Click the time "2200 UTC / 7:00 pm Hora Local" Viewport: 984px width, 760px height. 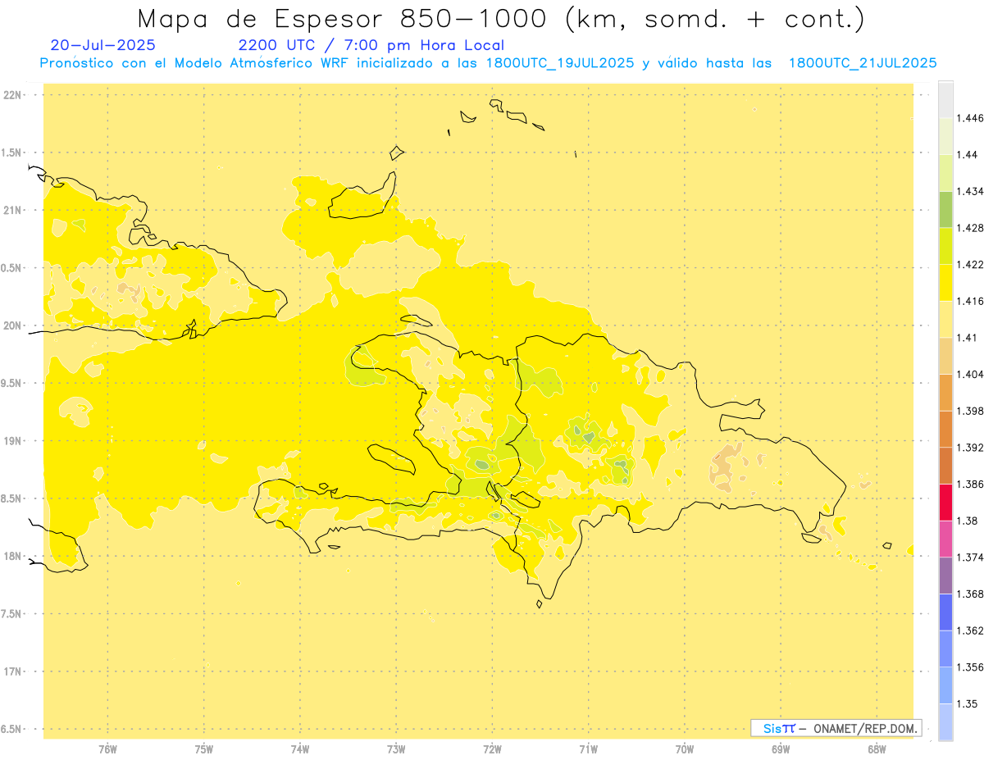click(x=371, y=46)
